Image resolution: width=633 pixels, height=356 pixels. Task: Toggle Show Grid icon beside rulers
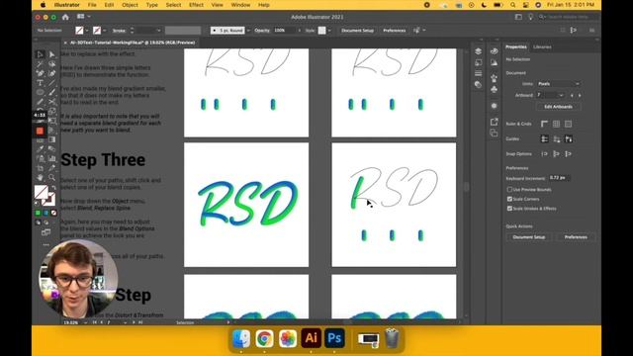[556, 124]
